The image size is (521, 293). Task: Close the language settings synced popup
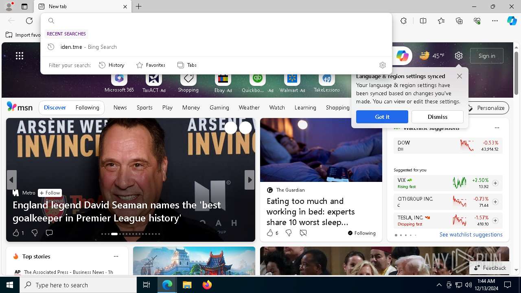[x=460, y=76]
